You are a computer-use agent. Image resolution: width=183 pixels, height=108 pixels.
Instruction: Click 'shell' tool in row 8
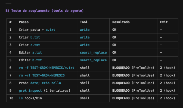(x=85, y=83)
